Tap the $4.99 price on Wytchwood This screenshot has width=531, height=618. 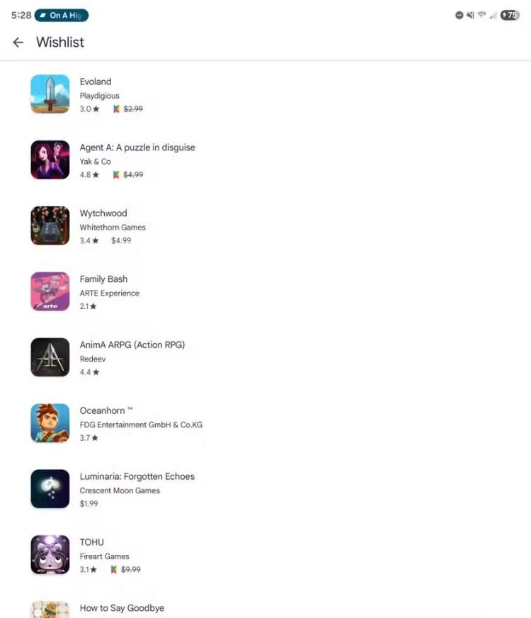click(121, 240)
